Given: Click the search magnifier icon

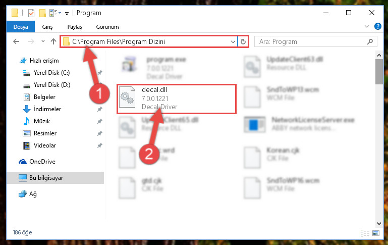Looking at the screenshot, I should pyautogui.click(x=370, y=41).
